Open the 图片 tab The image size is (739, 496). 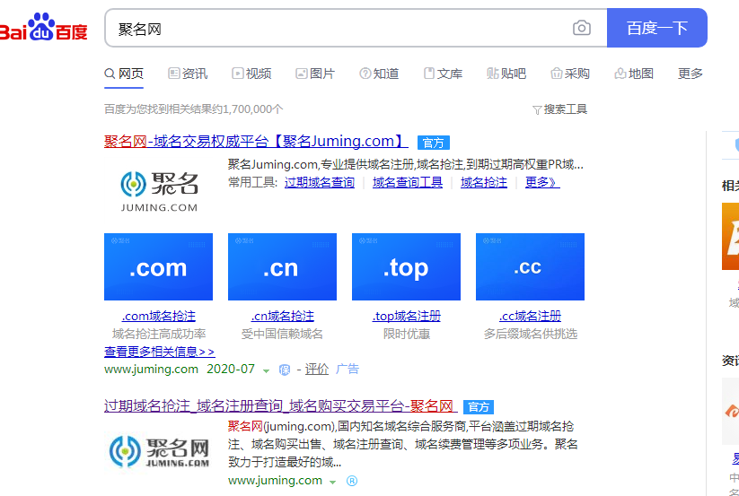click(x=315, y=74)
